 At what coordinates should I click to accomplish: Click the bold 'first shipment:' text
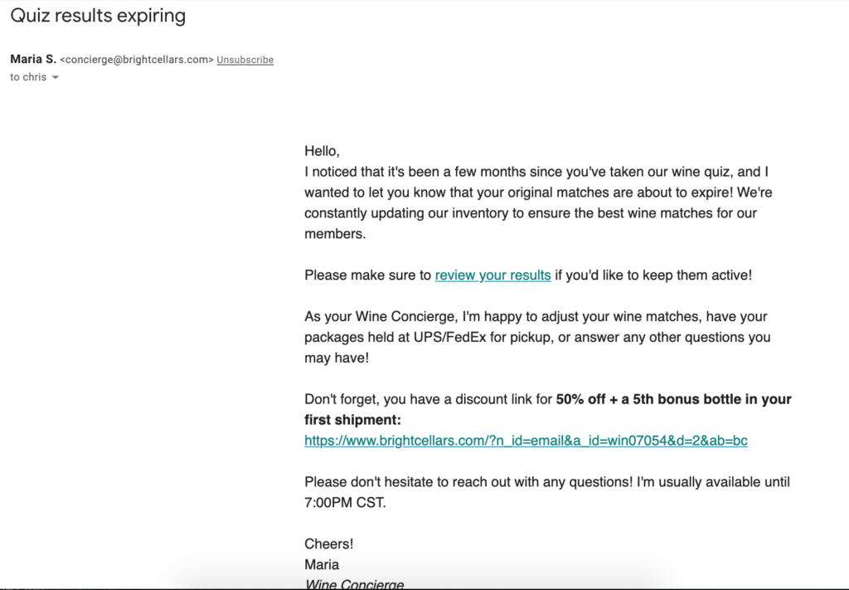click(352, 420)
